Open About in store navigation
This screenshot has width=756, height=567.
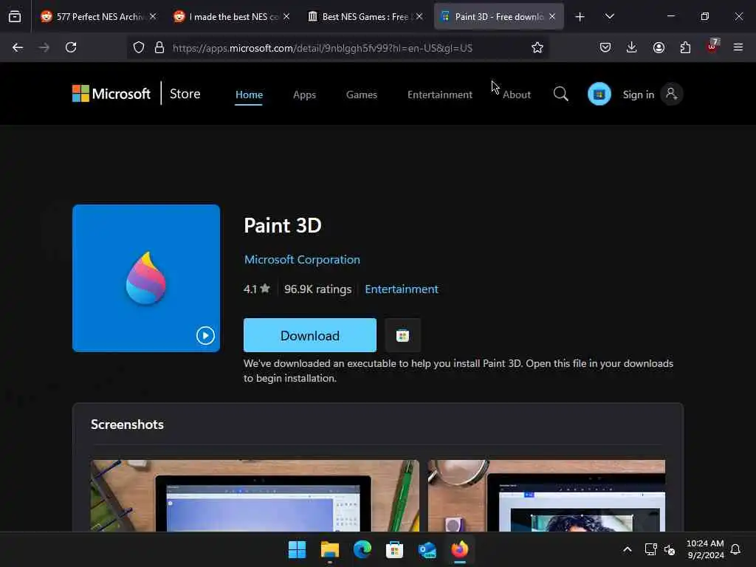coord(516,94)
